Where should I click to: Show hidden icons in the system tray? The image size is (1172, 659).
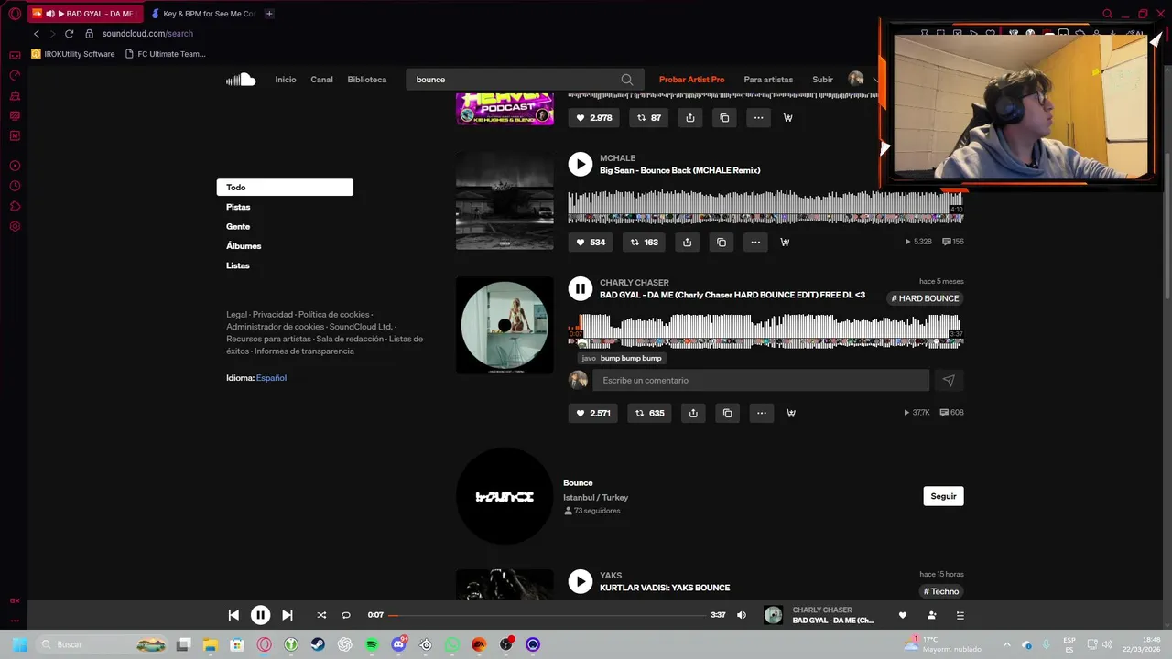pyautogui.click(x=1007, y=644)
